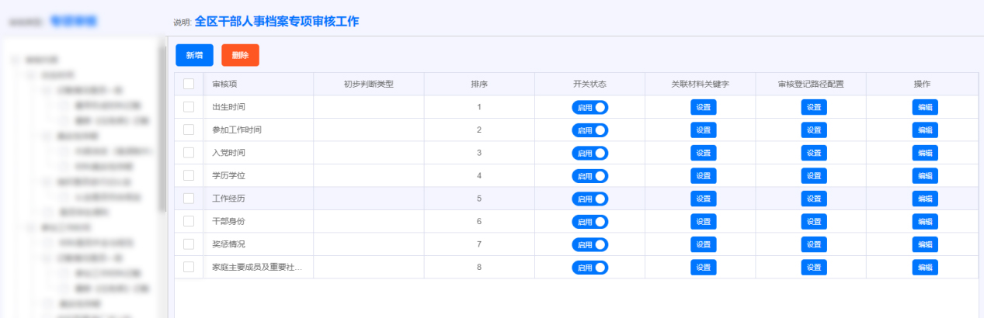Open 审核登记路径配置 设置 for 干部身份
Screen dimensions: 984x318
tap(813, 222)
